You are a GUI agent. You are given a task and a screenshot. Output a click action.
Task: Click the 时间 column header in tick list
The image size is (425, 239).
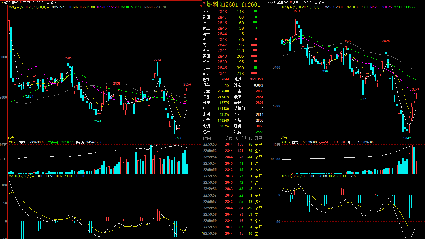[x=207, y=138]
